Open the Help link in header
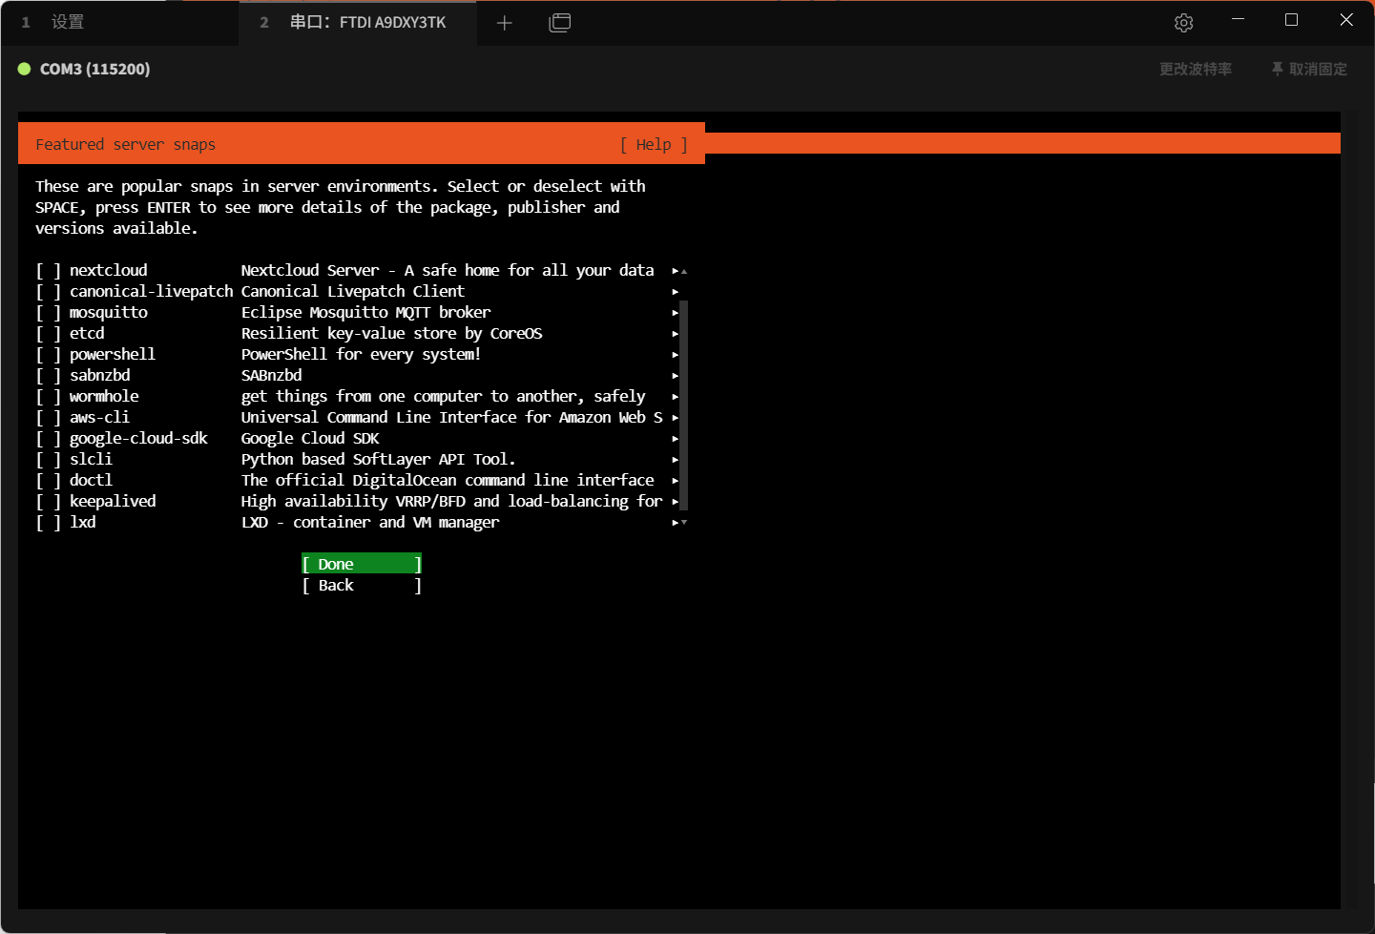Screen dimensions: 1375x934 (654, 145)
